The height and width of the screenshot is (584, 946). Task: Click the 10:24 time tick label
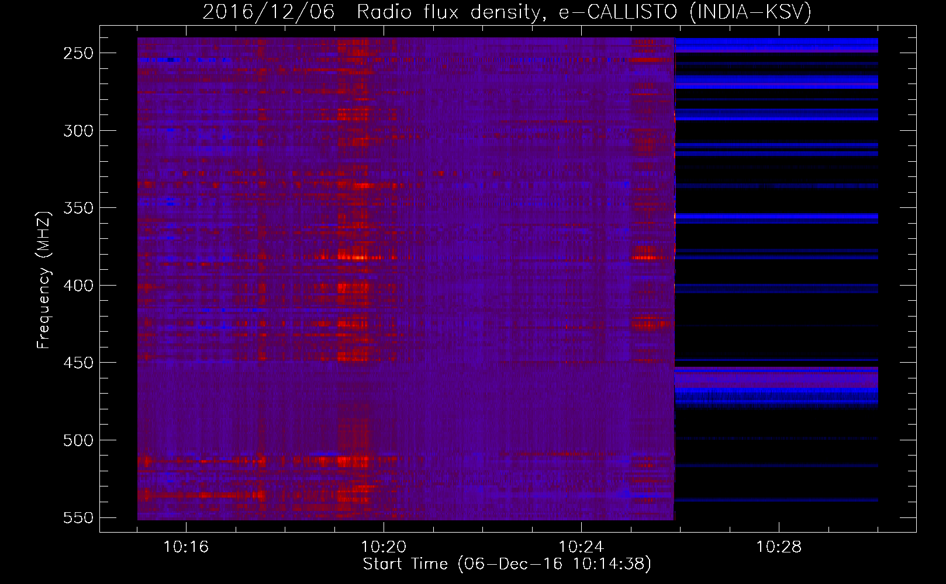tap(581, 547)
